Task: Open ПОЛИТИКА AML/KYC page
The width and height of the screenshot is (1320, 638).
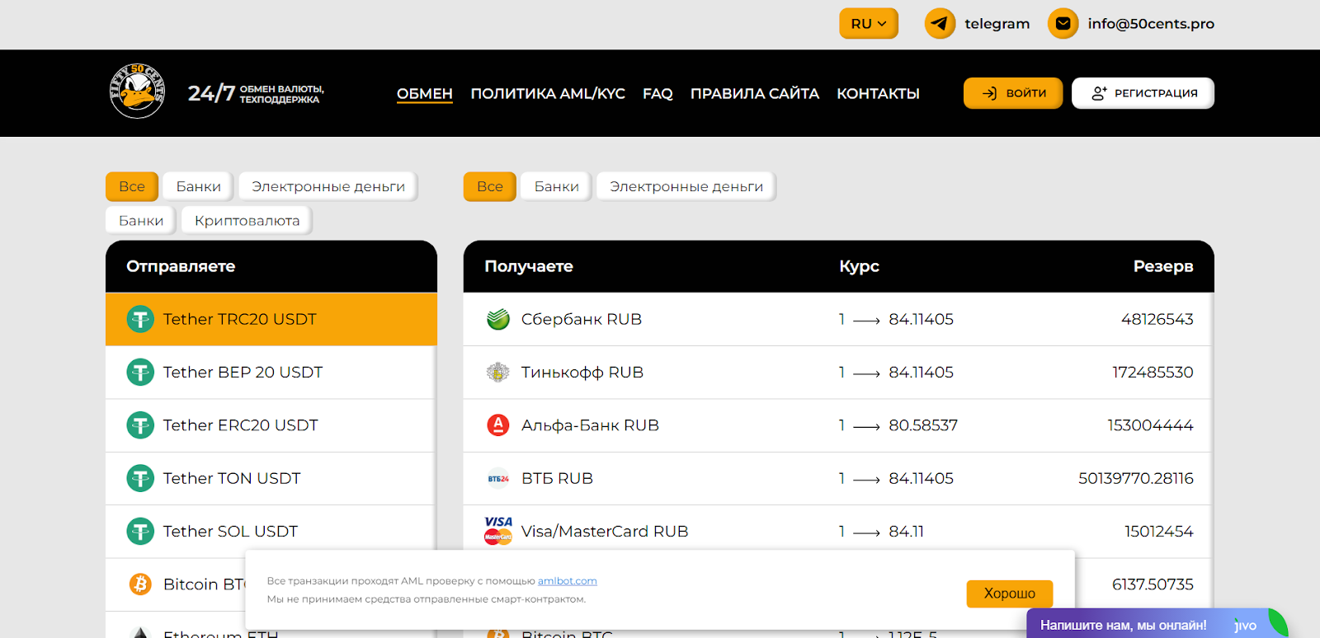Action: coord(548,93)
